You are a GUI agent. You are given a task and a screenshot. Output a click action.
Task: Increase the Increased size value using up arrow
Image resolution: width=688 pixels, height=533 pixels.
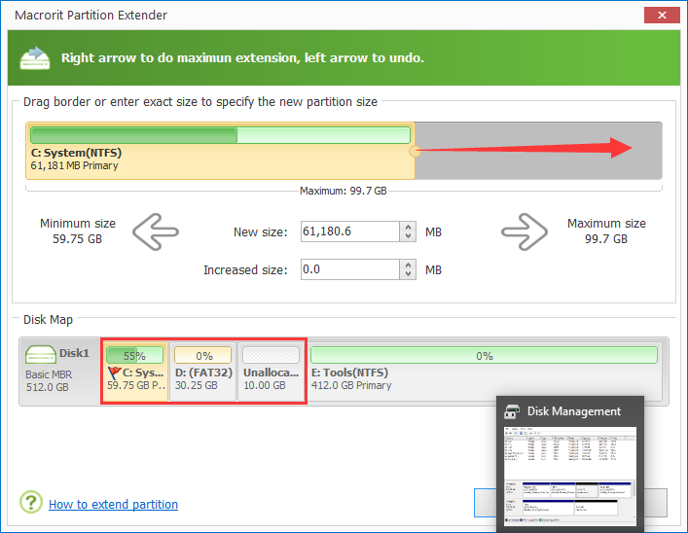coord(410,265)
